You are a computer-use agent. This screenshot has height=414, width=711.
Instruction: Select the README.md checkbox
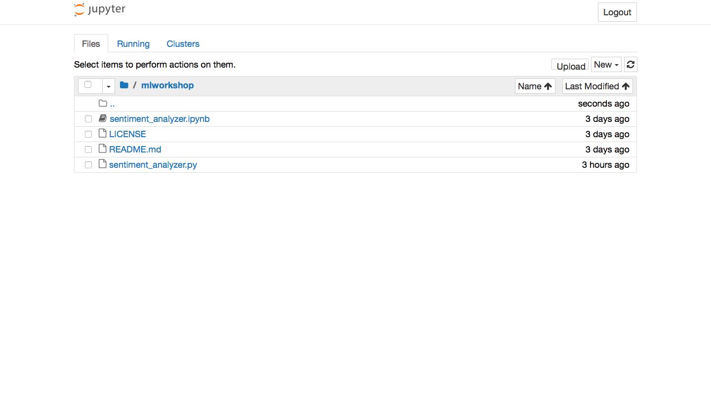click(x=88, y=150)
